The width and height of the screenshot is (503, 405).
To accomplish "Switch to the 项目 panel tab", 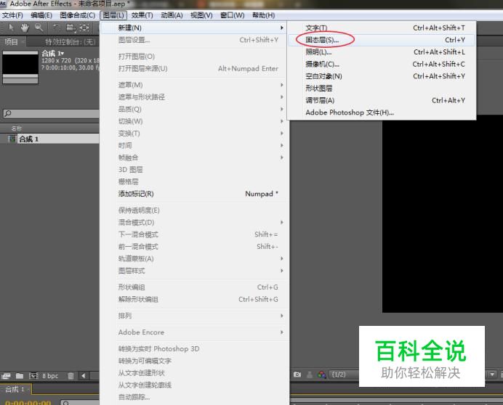I will point(13,41).
